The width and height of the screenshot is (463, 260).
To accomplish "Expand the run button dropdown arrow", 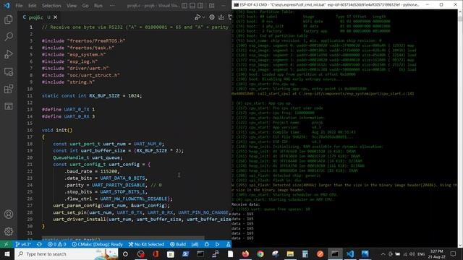I will [x=203, y=17].
